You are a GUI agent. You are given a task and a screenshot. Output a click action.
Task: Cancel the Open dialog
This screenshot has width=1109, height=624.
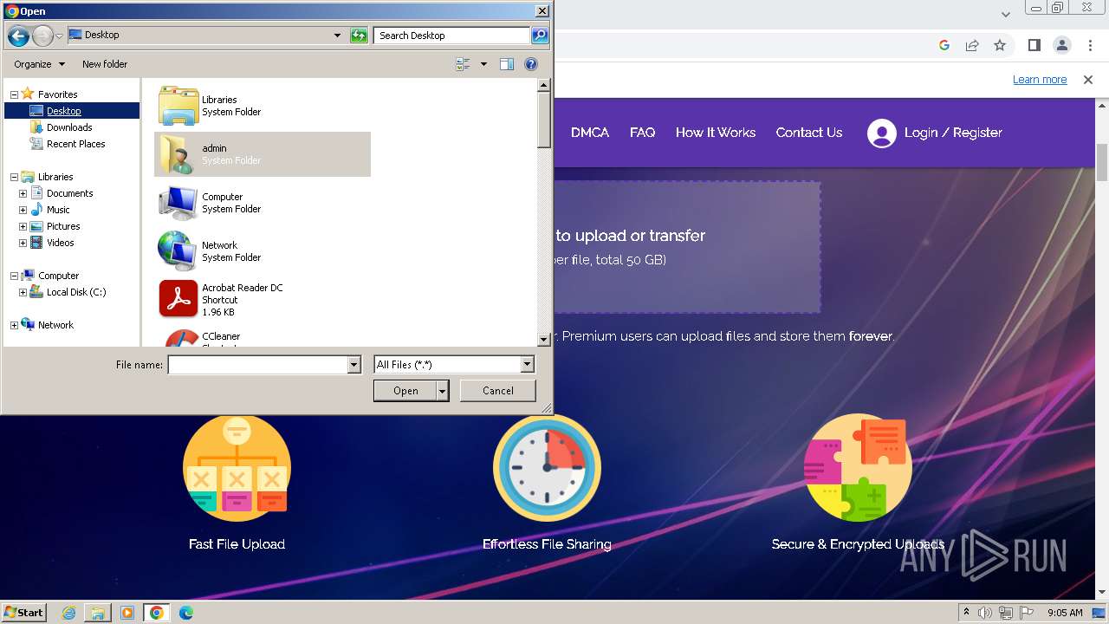pos(498,391)
